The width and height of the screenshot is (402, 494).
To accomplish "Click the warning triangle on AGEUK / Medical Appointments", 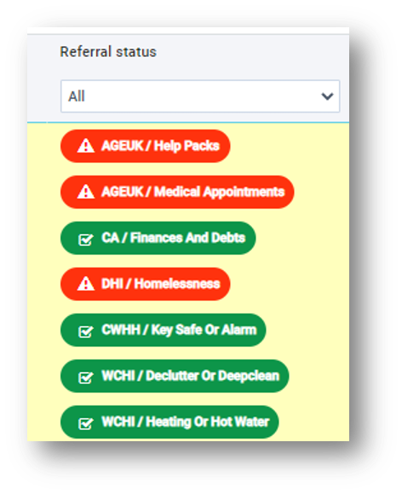I will tap(86, 192).
